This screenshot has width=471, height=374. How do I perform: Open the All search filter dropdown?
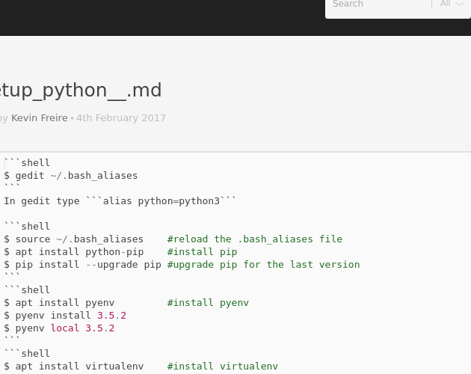click(452, 4)
